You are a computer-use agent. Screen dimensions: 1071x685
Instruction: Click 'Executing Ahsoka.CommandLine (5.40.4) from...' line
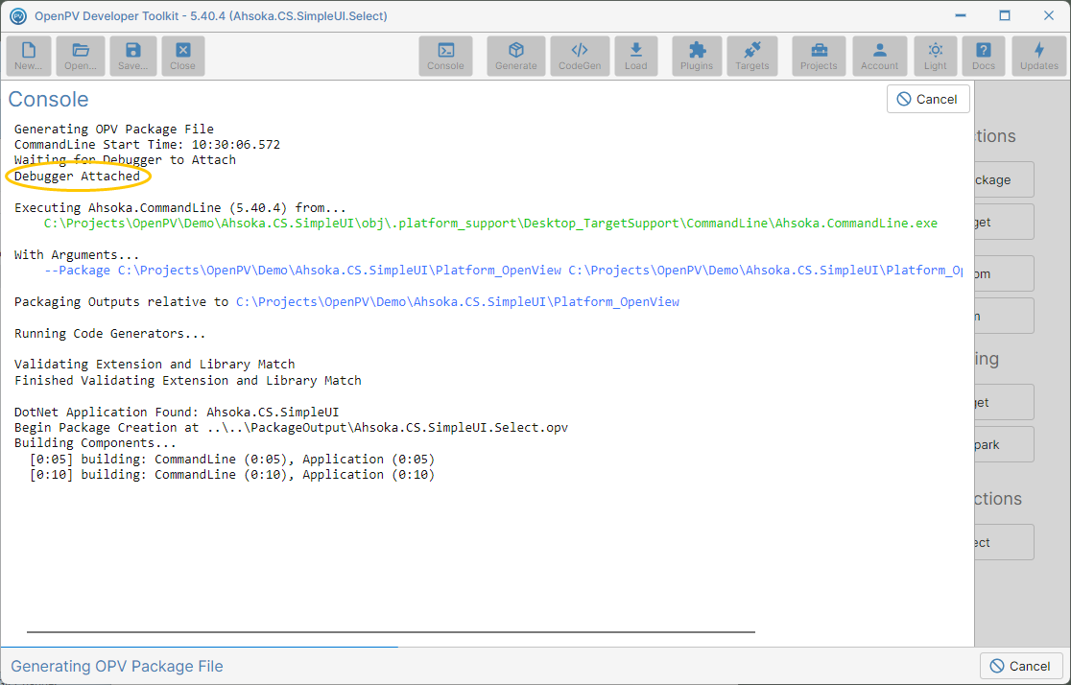click(x=180, y=207)
